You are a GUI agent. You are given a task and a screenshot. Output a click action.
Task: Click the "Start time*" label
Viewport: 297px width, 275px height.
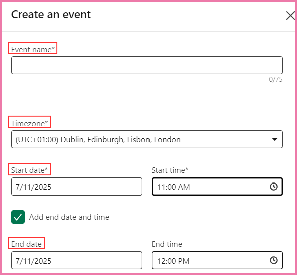170,170
